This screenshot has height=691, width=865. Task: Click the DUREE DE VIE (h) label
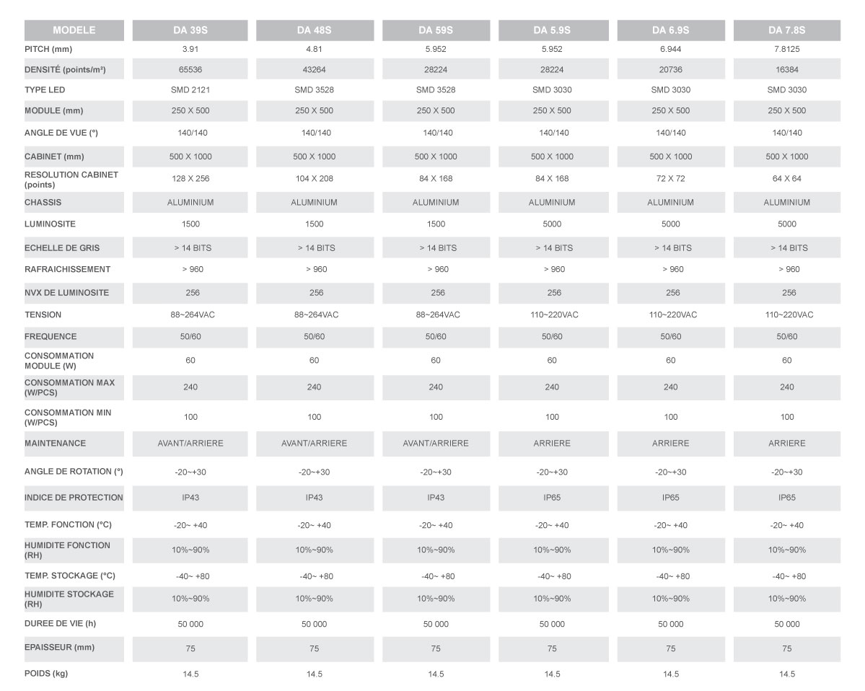pyautogui.click(x=60, y=624)
